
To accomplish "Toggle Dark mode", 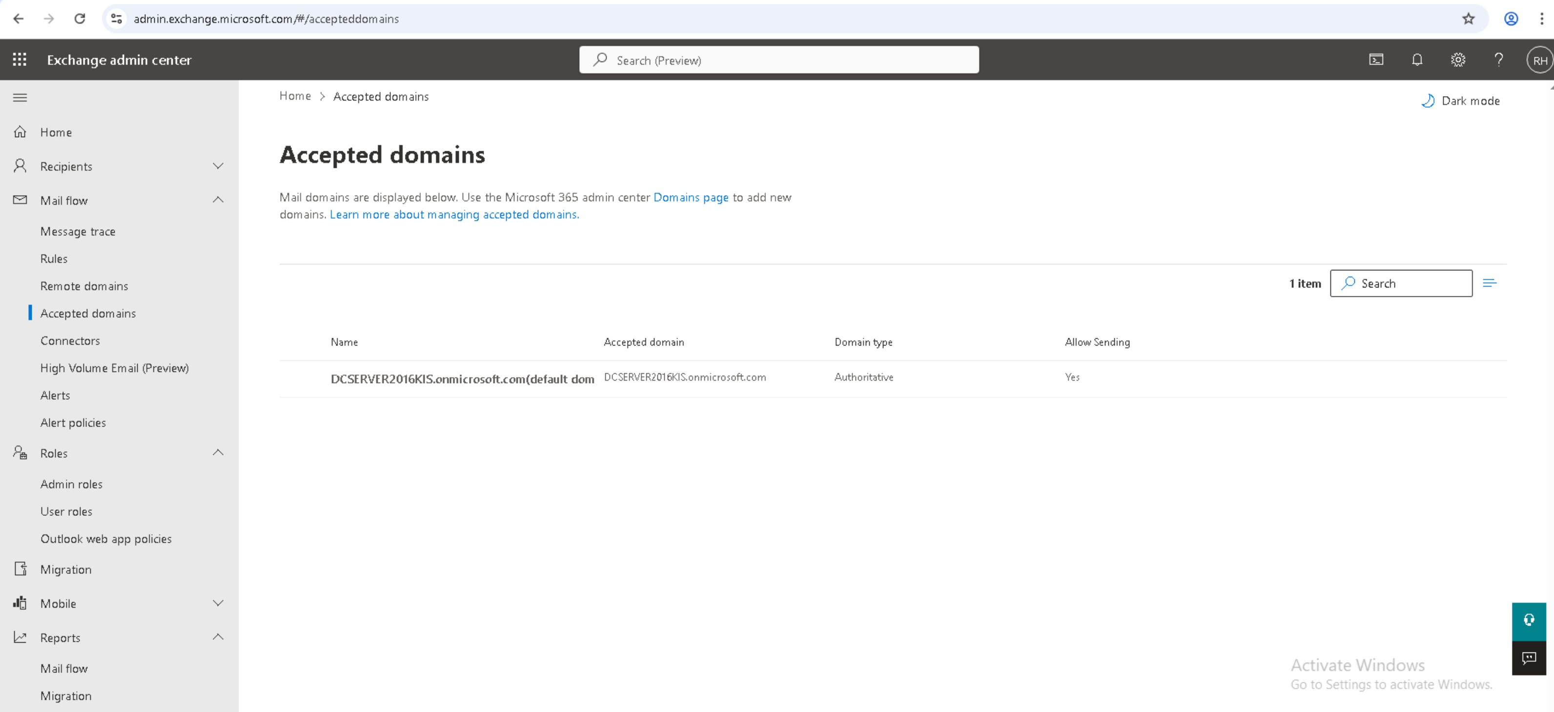I will point(1460,101).
